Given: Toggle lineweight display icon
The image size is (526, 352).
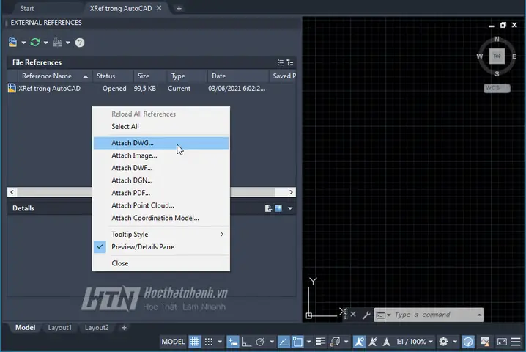Looking at the screenshot, I should 321,342.
